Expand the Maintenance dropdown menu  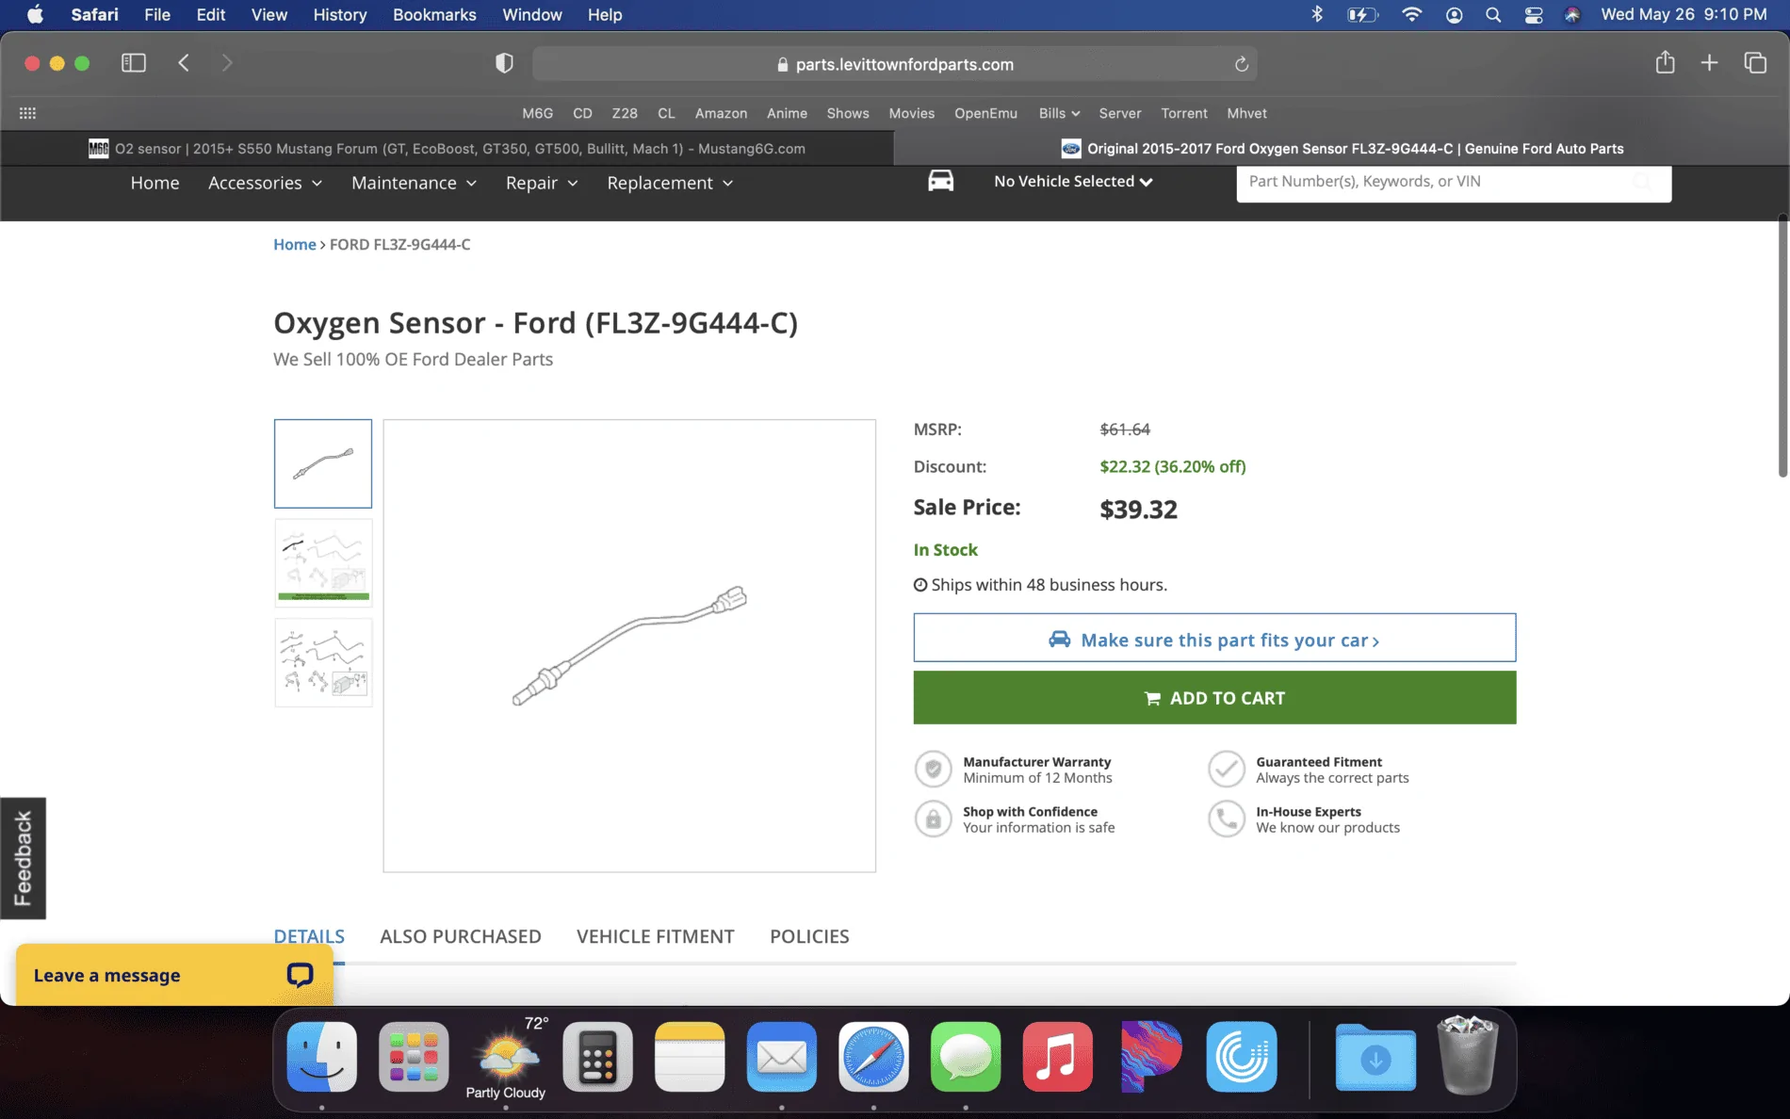tap(414, 183)
